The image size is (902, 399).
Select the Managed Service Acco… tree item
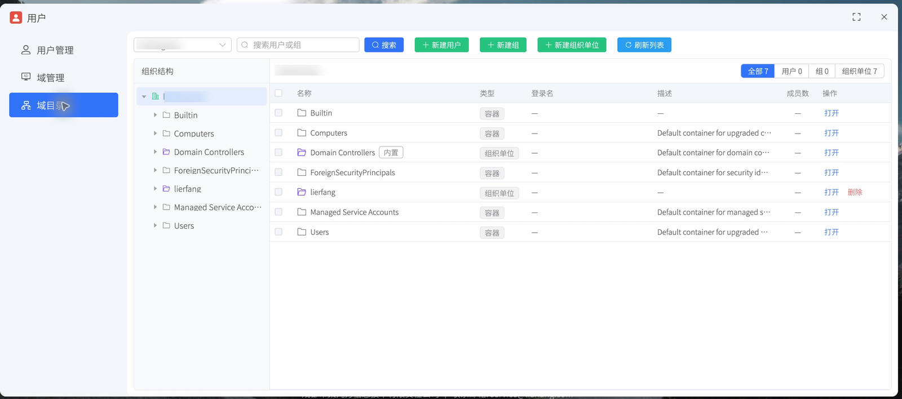tap(202, 207)
